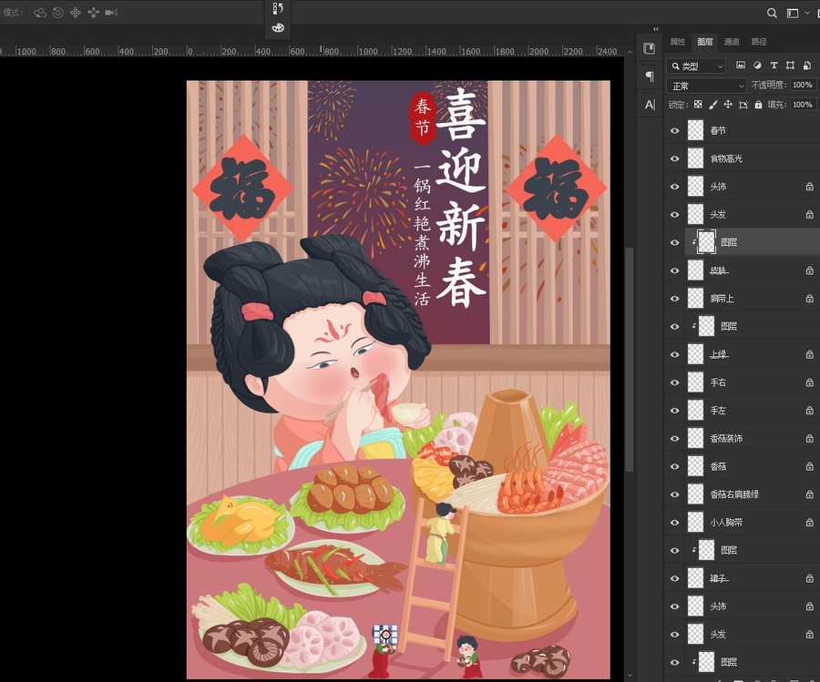This screenshot has height=682, width=820.
Task: Click the canvas vertical scrollbar thumb
Action: (x=630, y=360)
